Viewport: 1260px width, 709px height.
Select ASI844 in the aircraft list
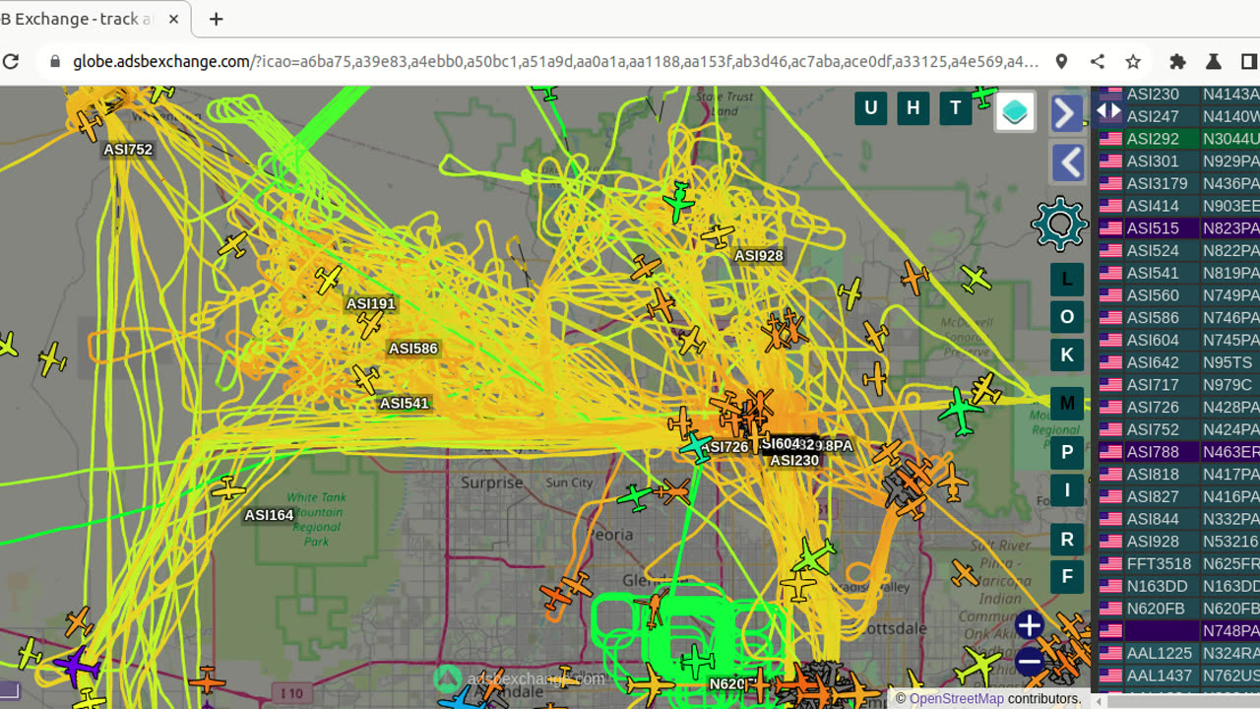(x=1177, y=519)
